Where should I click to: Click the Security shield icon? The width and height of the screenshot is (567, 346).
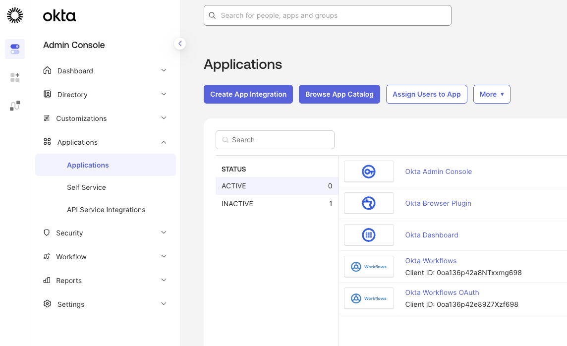[47, 232]
